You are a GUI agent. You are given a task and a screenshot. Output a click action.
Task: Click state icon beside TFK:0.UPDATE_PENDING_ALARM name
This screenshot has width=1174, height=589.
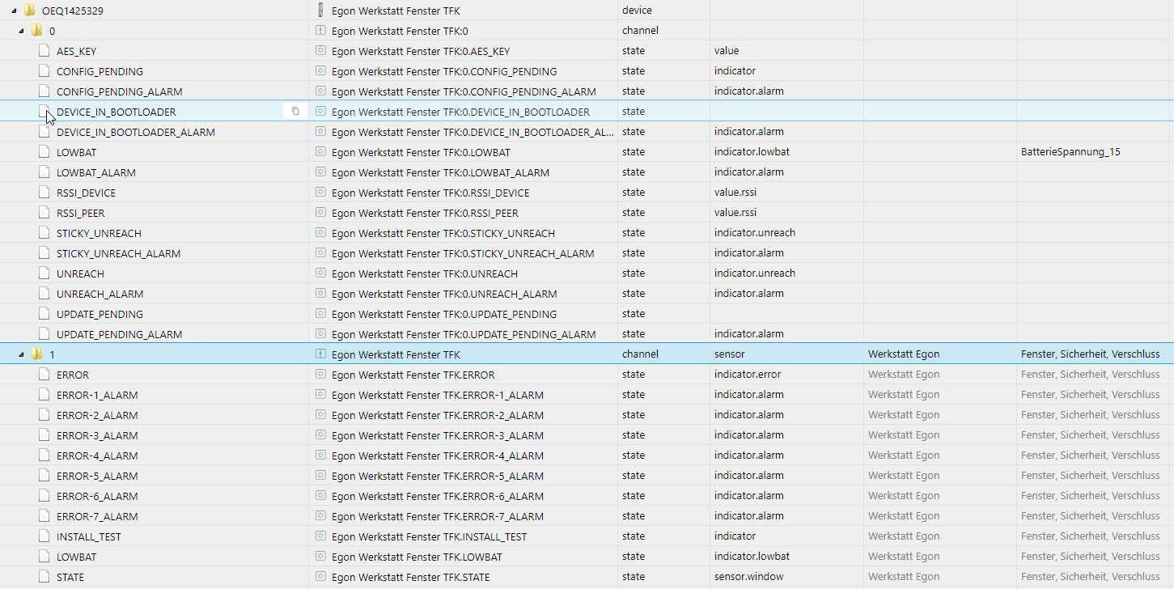pos(320,334)
